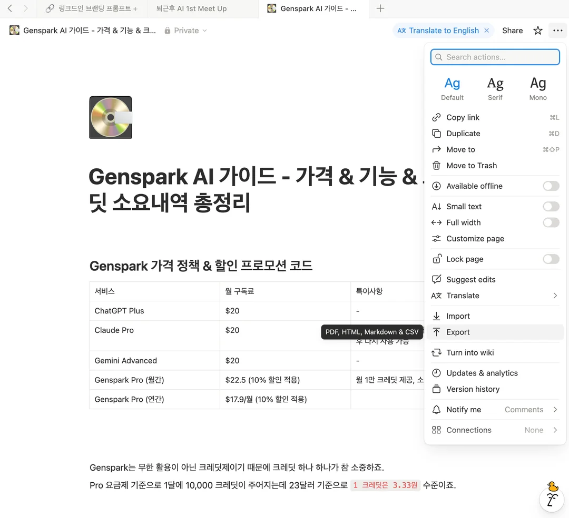
Task: Click the Version history icon
Action: 436,389
